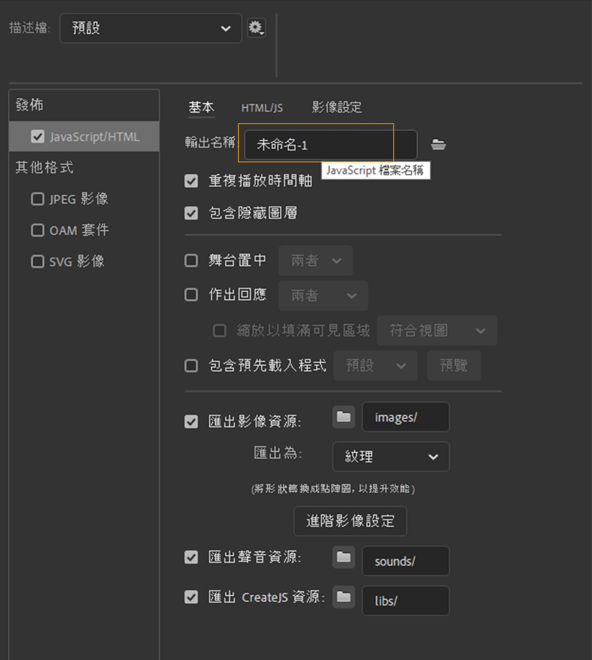Switch to the HTML/JS tab
The width and height of the screenshot is (592, 660).
262,108
